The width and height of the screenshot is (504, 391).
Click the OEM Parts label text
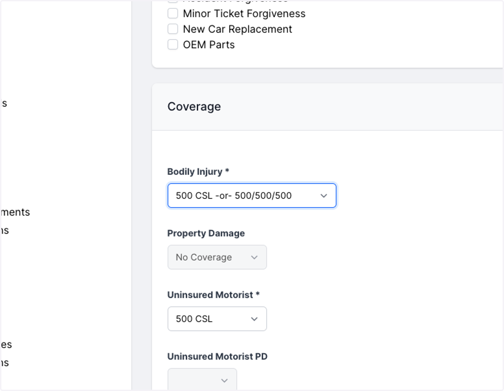[x=209, y=44]
